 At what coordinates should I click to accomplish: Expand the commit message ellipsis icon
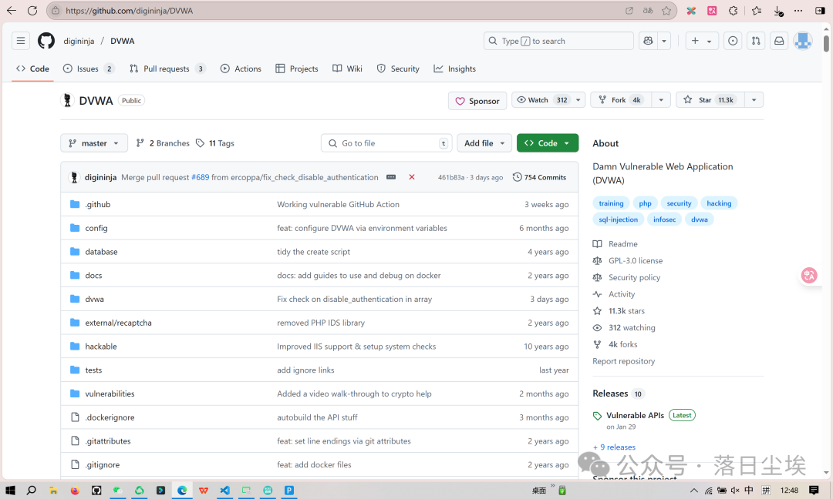coord(391,177)
